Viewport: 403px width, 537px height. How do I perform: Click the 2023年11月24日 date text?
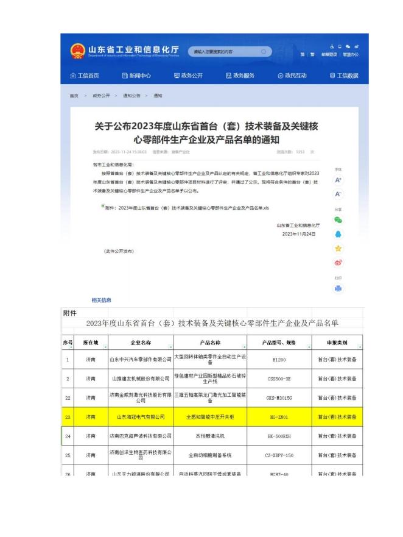point(299,234)
